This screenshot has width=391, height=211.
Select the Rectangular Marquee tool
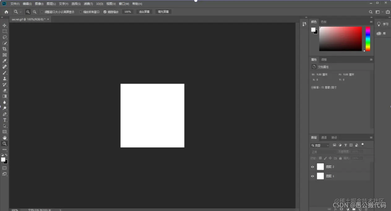coord(4,31)
